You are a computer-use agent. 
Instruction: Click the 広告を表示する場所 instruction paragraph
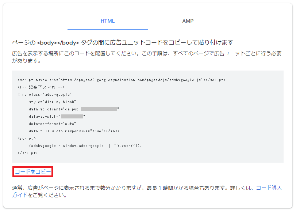pyautogui.click(x=147, y=57)
